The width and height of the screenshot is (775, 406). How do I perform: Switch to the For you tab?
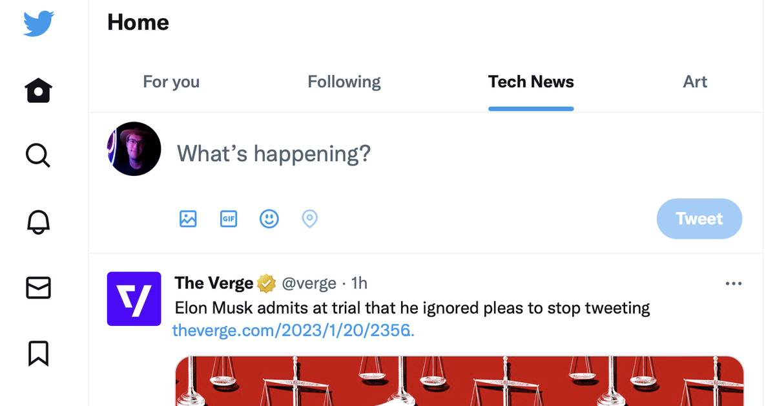(171, 82)
